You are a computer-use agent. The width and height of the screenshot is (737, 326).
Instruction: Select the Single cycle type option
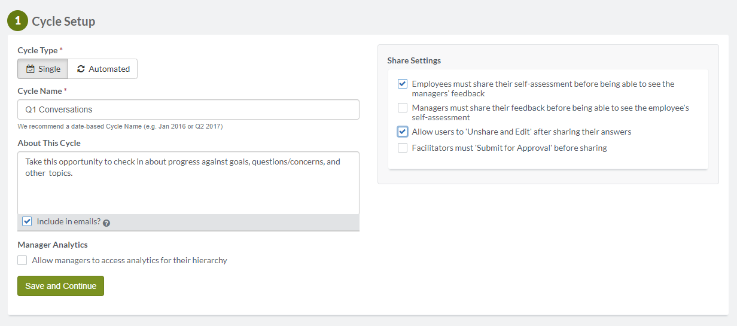42,69
